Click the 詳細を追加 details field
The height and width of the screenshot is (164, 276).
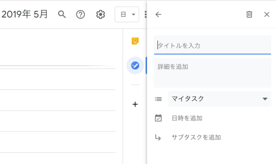click(x=212, y=73)
